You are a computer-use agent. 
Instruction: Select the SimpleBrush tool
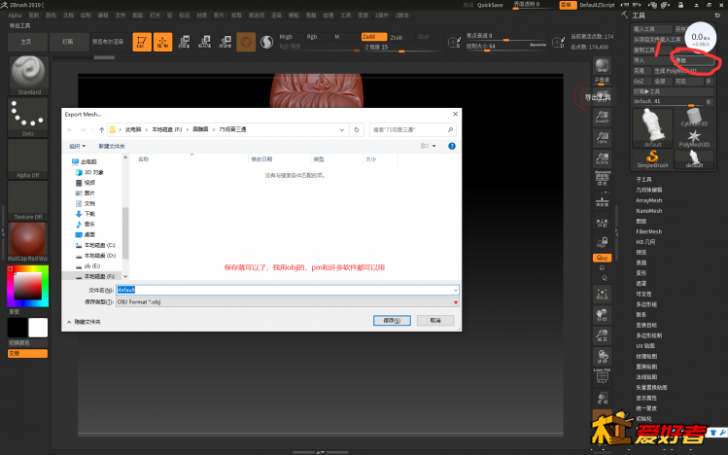652,158
